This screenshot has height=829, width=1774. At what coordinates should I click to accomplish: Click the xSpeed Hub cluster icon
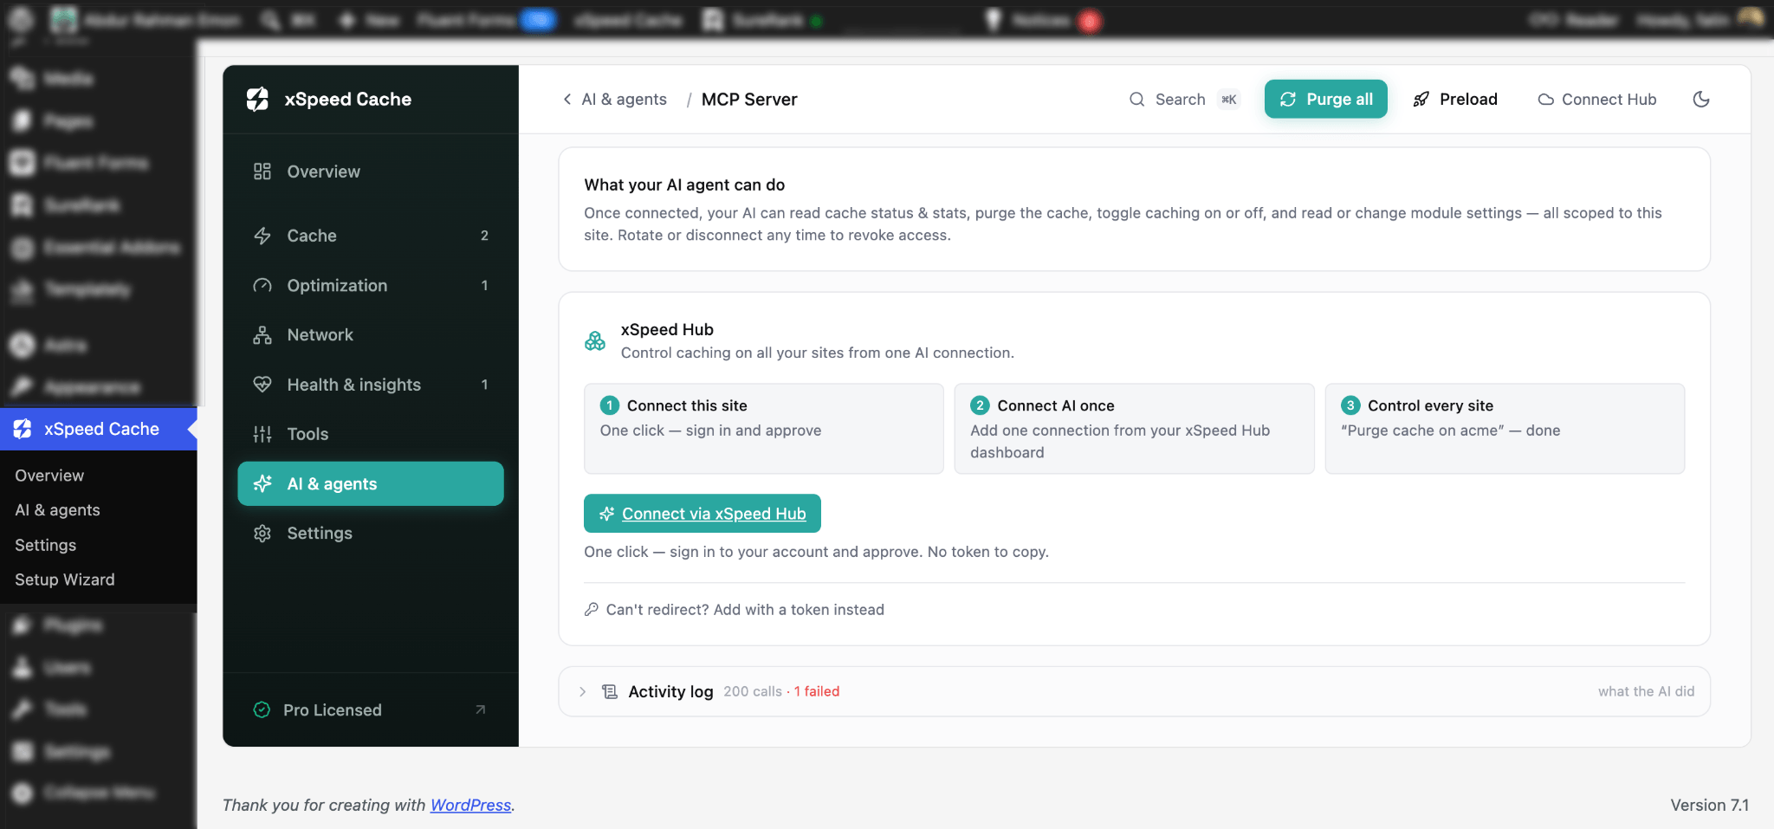tap(595, 341)
